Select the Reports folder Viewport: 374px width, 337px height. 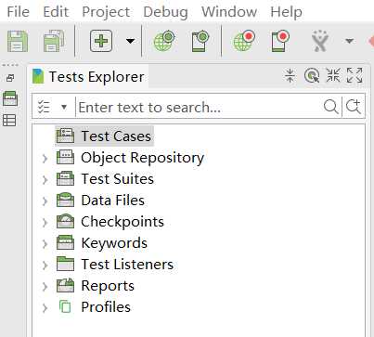click(x=96, y=286)
